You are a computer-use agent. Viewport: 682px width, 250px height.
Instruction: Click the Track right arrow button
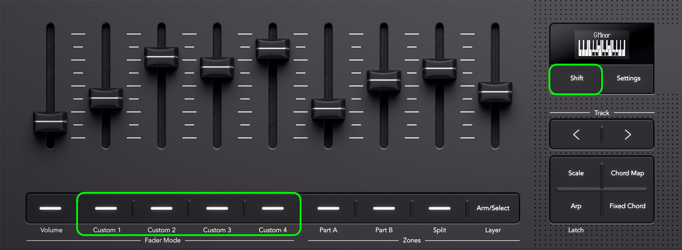[x=628, y=135]
